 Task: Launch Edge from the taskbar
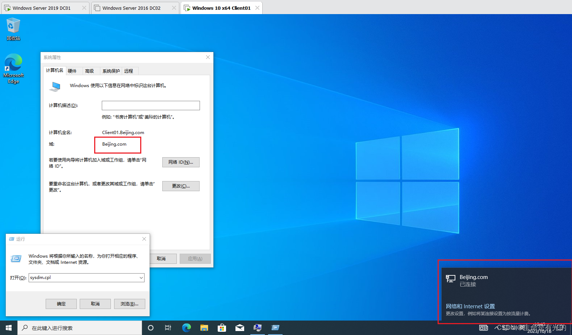tap(186, 328)
